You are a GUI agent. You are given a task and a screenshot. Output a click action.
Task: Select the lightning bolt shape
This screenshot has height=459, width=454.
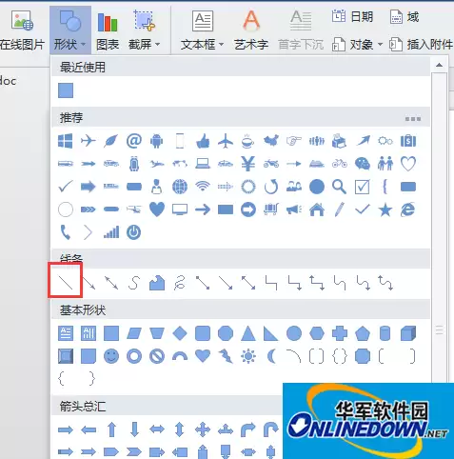point(226,356)
